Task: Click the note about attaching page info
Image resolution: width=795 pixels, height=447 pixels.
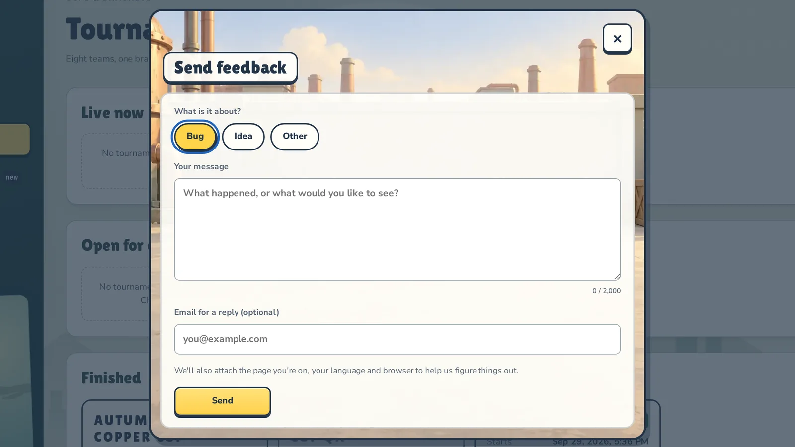Action: click(x=346, y=371)
